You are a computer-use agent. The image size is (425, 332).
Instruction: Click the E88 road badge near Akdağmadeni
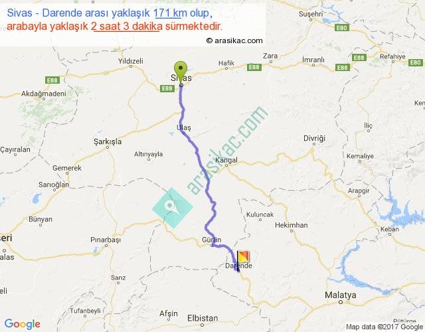52,80
